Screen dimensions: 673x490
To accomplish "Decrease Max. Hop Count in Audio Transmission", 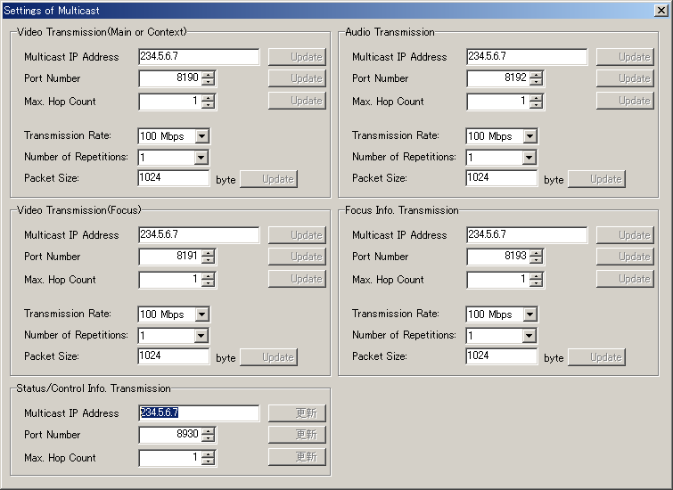I will 536,105.
